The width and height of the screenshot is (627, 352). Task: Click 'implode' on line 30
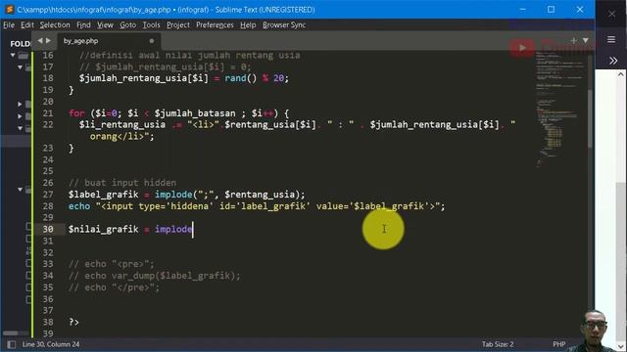pos(173,229)
